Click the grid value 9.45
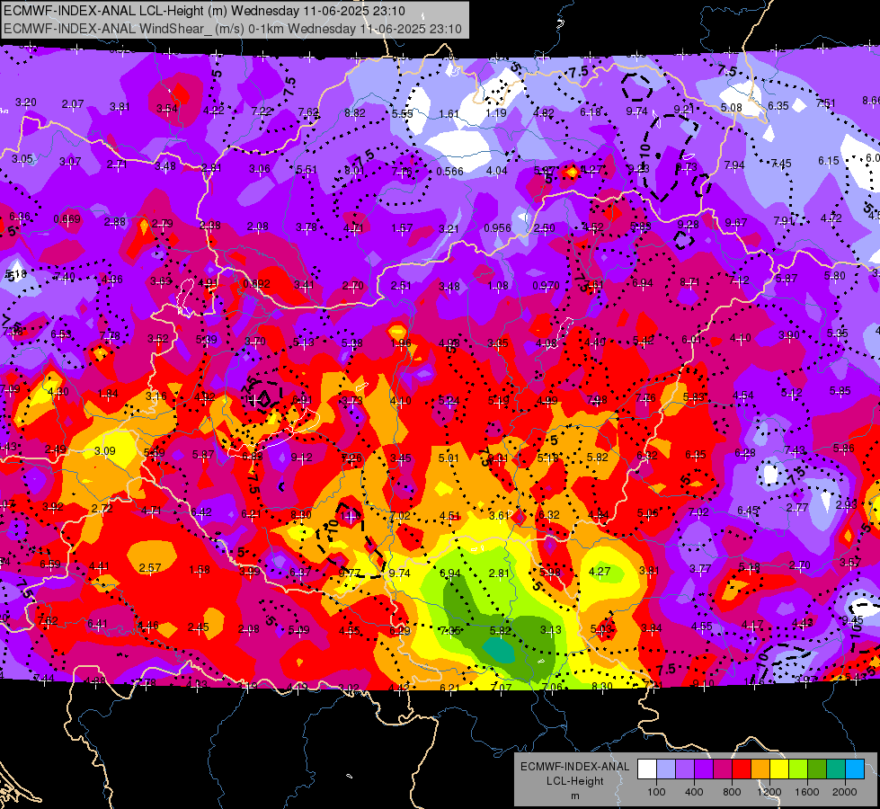The height and width of the screenshot is (809, 880). [852, 620]
